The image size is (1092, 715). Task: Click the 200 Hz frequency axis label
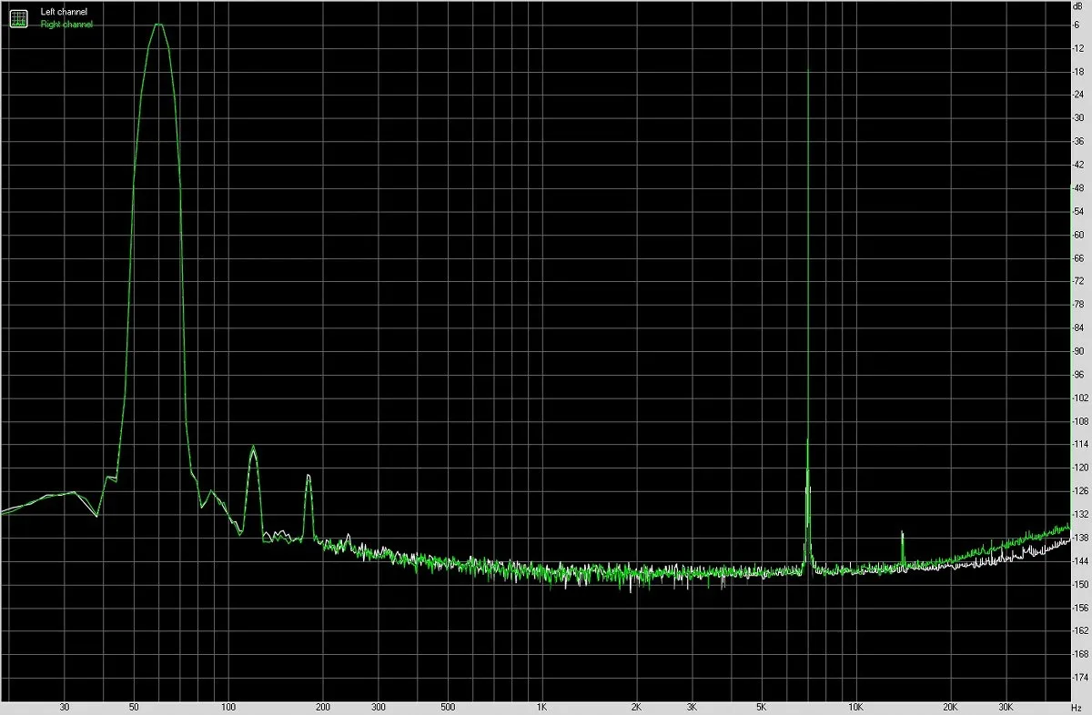322,706
